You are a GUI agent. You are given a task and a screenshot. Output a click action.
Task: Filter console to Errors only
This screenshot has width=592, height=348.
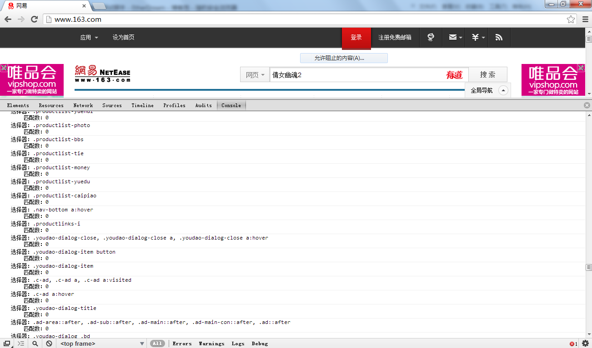click(182, 343)
